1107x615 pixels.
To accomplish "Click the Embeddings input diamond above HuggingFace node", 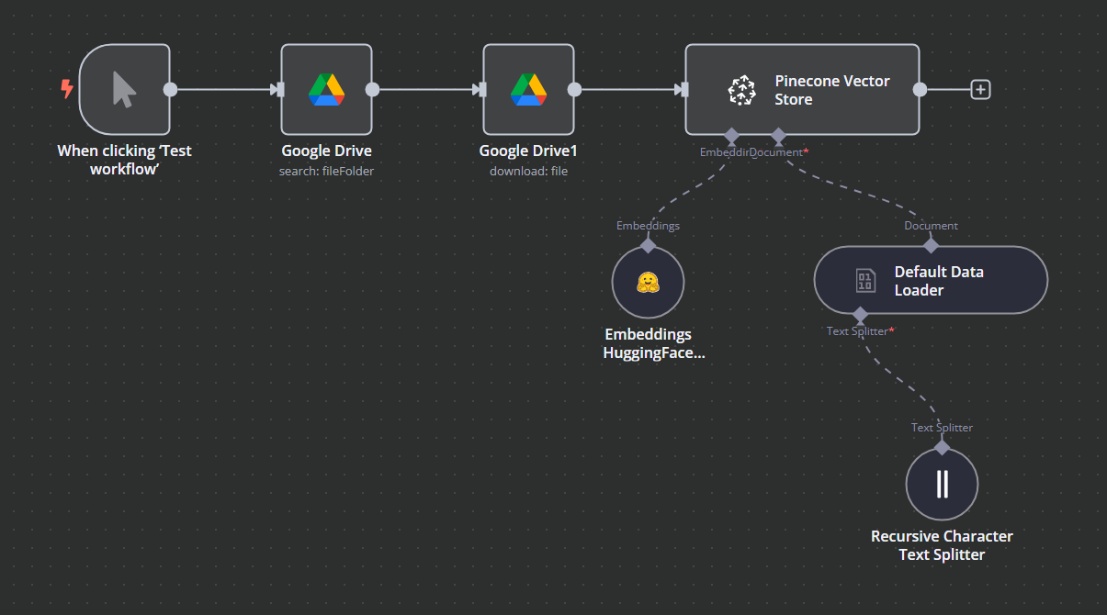I will coord(648,245).
